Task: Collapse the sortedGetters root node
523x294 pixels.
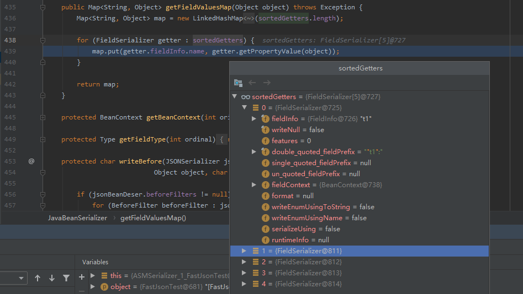Action: coord(235,96)
